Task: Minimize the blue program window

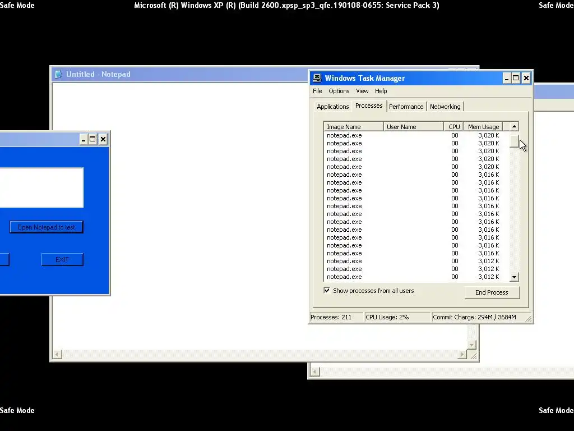Action: click(84, 139)
